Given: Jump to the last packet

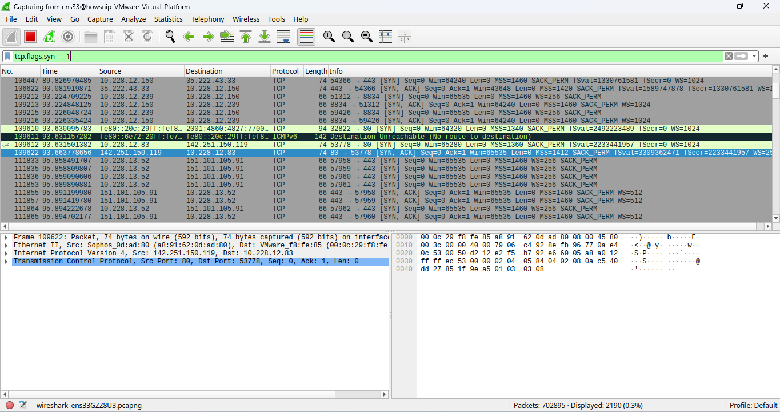Looking at the screenshot, I should pyautogui.click(x=265, y=37).
